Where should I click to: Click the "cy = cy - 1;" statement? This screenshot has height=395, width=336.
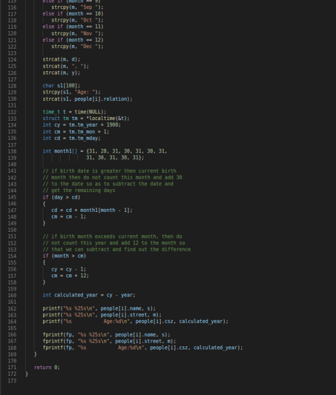[68, 269]
